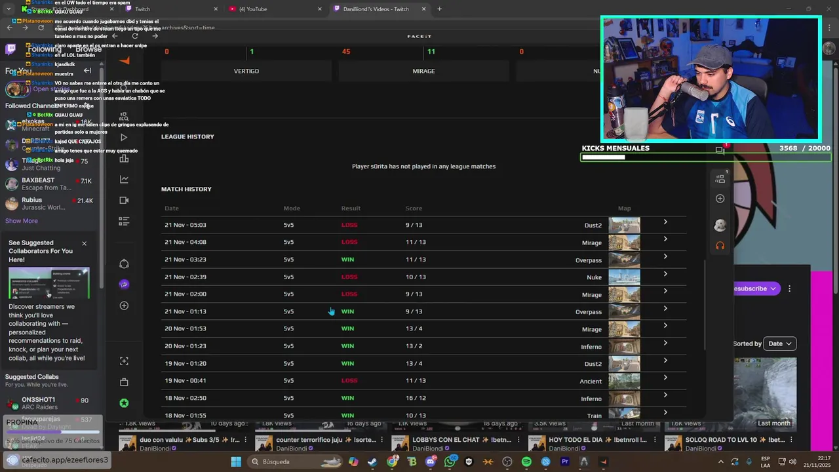This screenshot has width=839, height=472.
Task: Open the FACEIT sidebar list feed icon
Action: point(124,222)
